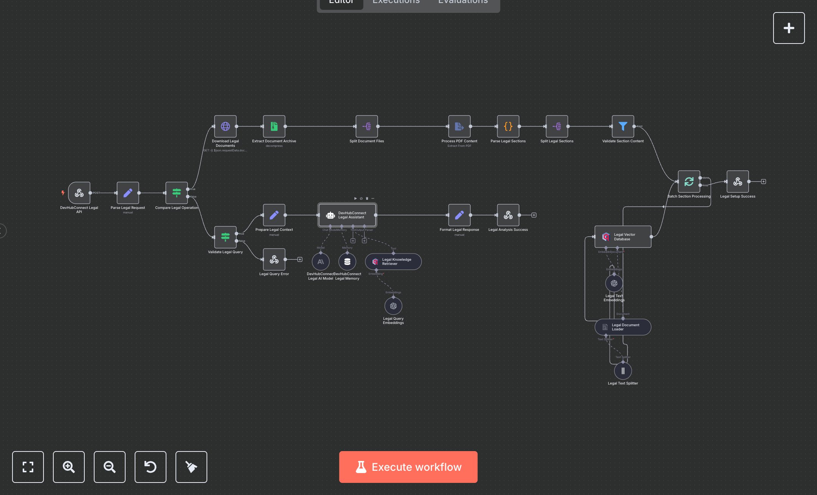817x495 pixels.
Task: Add a node after Legal Setup Success
Action: (x=764, y=182)
